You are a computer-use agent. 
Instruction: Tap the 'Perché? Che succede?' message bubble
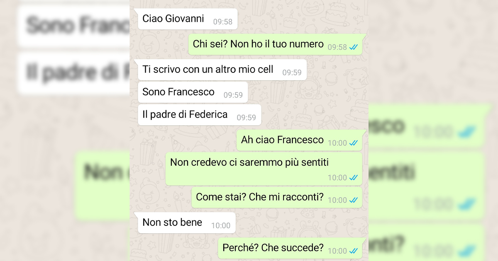290,248
